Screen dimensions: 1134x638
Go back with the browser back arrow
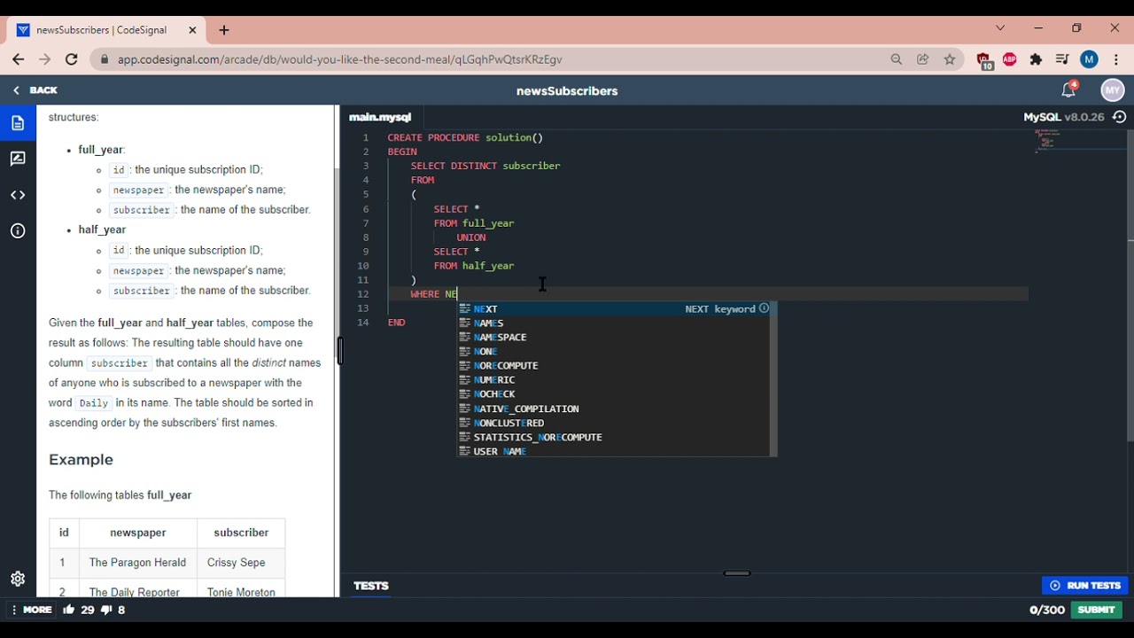pyautogui.click(x=18, y=59)
